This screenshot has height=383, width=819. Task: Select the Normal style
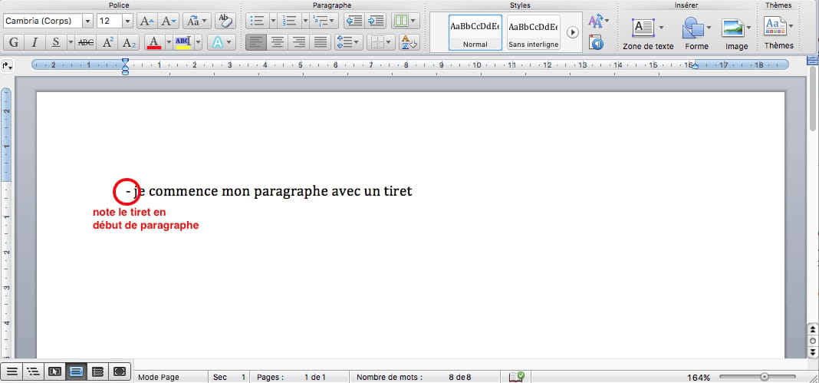pyautogui.click(x=475, y=32)
